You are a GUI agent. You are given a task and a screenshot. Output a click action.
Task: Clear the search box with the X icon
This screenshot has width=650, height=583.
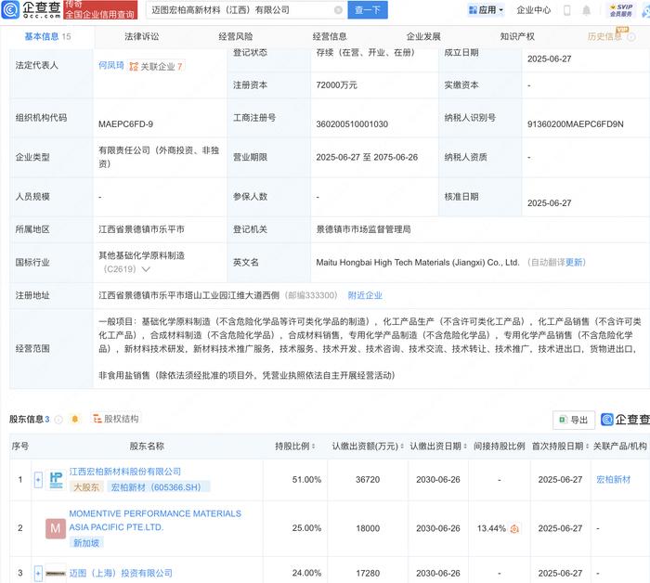(x=338, y=10)
